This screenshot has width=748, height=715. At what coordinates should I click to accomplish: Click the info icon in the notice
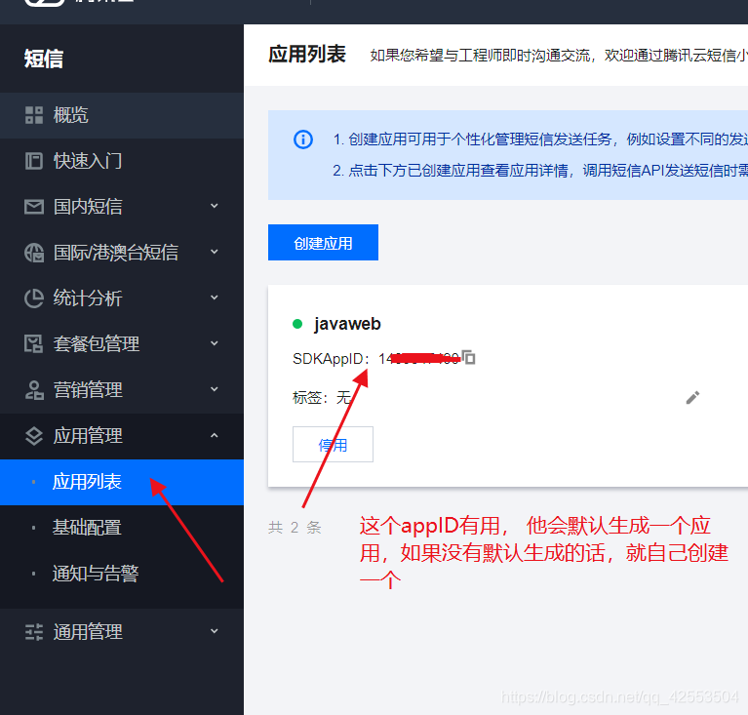pos(303,139)
